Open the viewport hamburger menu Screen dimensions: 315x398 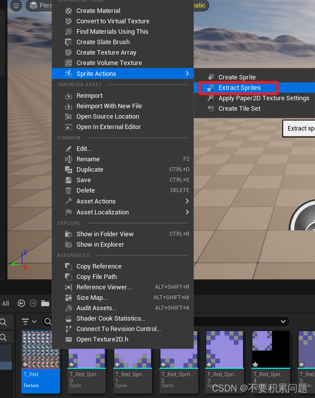point(16,5)
